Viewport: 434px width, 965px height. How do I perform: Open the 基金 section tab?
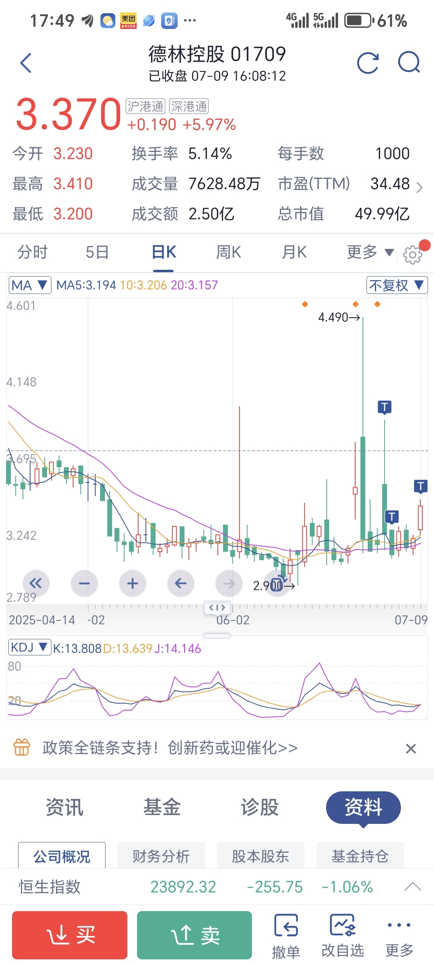(162, 807)
